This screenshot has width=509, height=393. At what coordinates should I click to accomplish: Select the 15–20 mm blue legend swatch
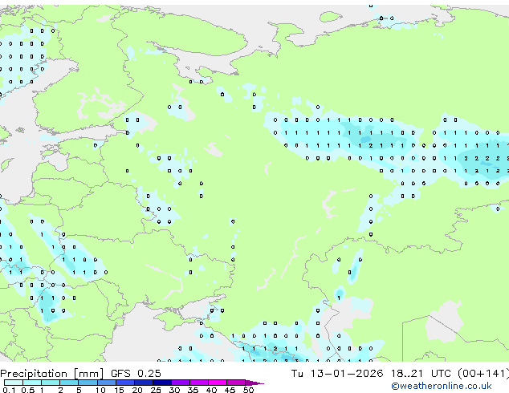coord(125,383)
